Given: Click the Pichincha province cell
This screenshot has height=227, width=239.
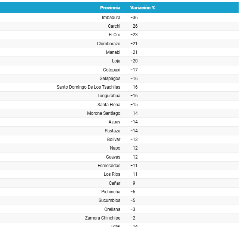Looking at the screenshot, I should coord(111,192).
